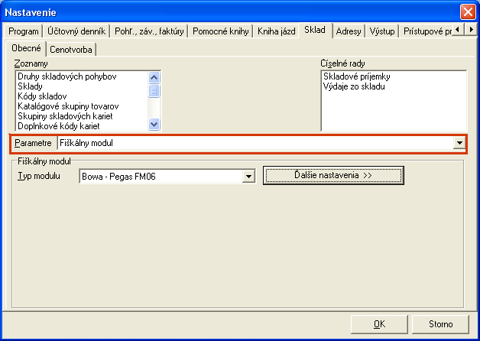Image resolution: width=480 pixels, height=341 pixels.
Task: Open the Kniha jázd tab
Action: pyautogui.click(x=276, y=31)
